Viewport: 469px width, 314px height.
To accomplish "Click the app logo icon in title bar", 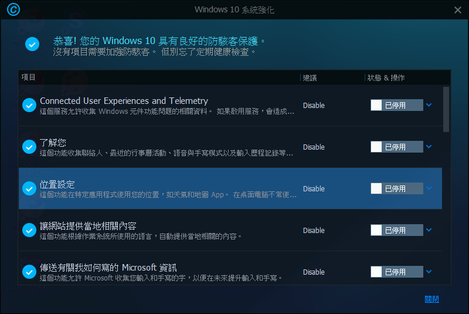I will point(13,10).
